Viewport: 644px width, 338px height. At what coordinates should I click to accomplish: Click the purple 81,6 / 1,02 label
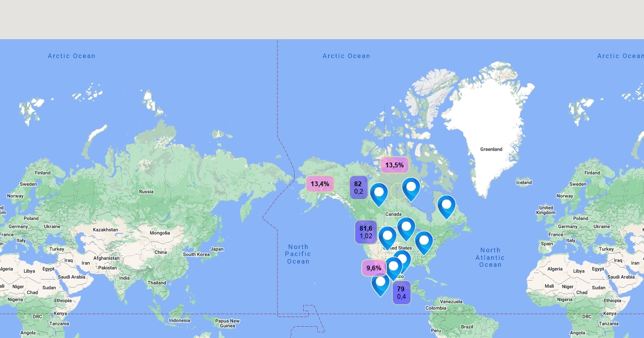click(366, 232)
